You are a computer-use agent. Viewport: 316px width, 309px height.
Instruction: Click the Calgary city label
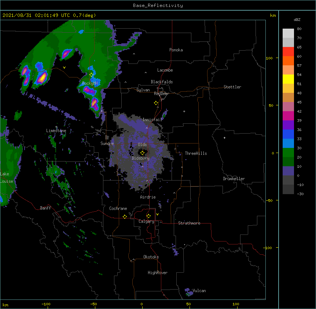pos(146,221)
